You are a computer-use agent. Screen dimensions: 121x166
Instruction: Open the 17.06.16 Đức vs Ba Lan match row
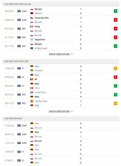[61, 125]
